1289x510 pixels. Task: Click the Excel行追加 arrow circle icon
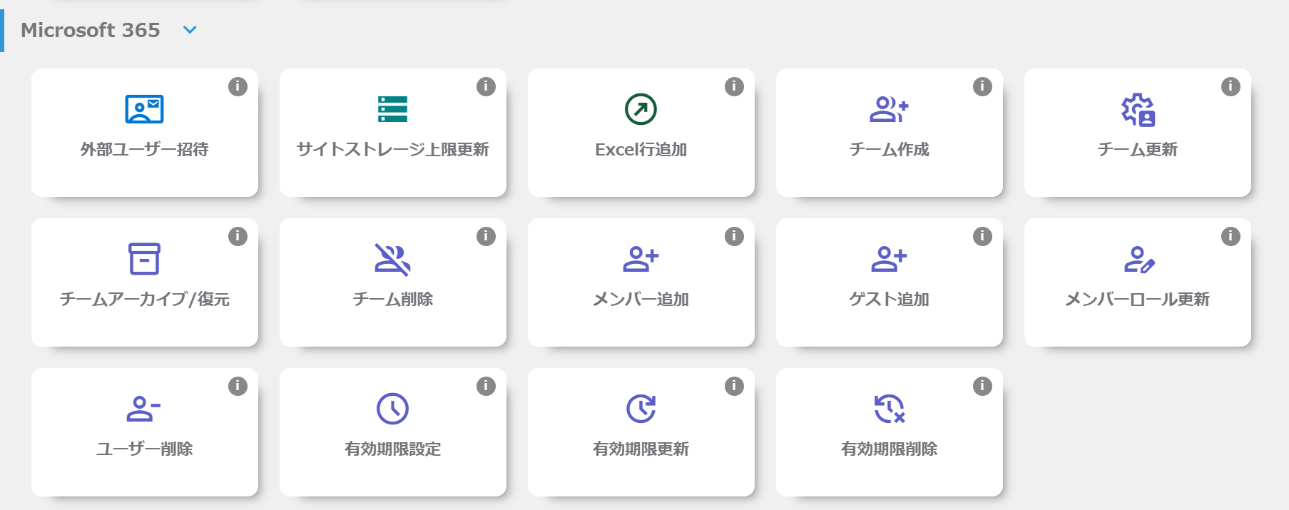pyautogui.click(x=641, y=109)
